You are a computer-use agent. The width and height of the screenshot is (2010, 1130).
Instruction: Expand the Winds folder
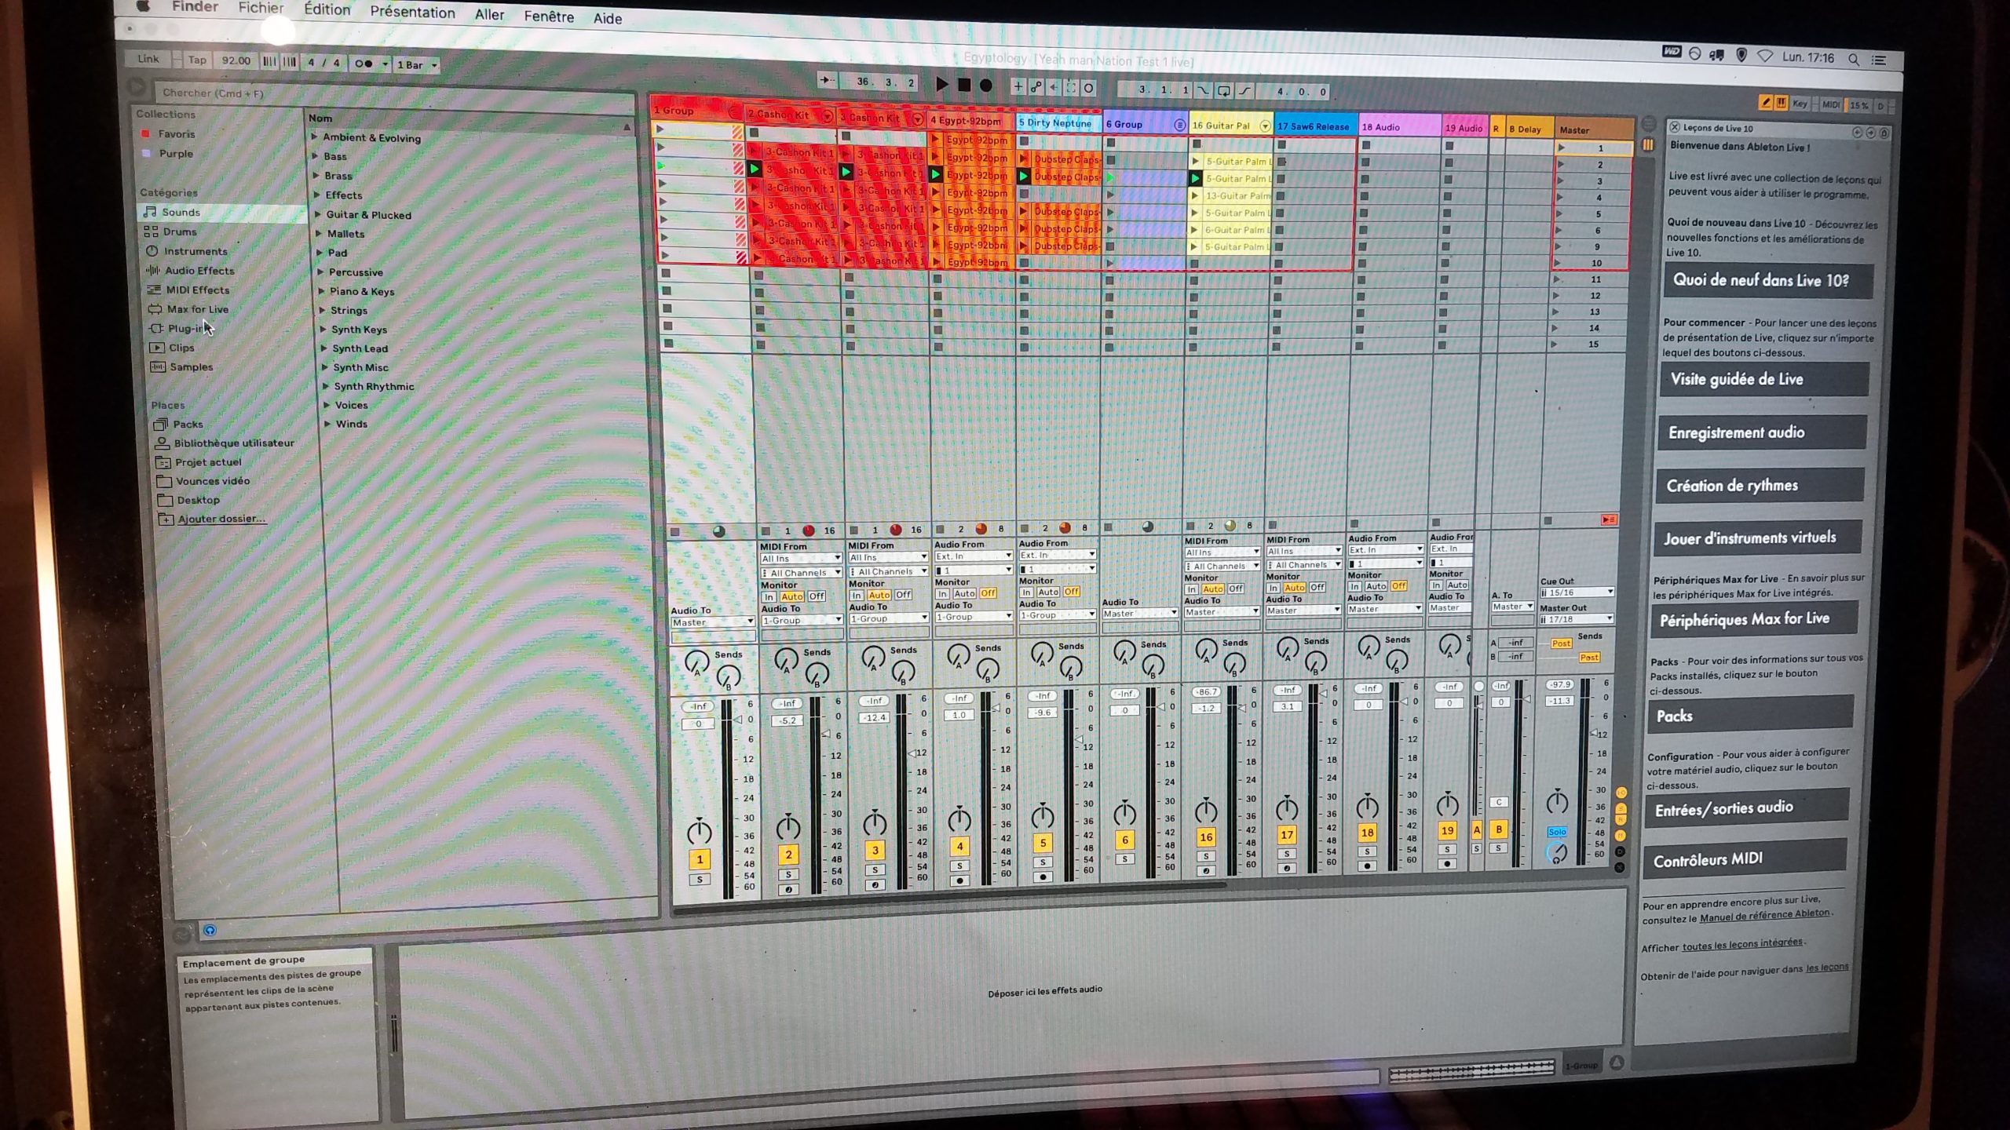click(327, 423)
